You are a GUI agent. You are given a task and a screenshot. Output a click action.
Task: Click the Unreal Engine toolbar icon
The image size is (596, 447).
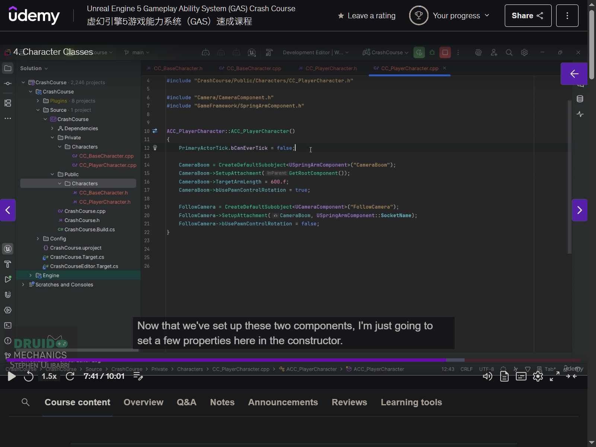point(252,53)
